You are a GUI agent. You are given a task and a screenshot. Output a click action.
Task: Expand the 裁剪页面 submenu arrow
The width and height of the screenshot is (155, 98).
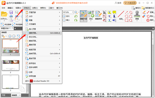[59, 50]
